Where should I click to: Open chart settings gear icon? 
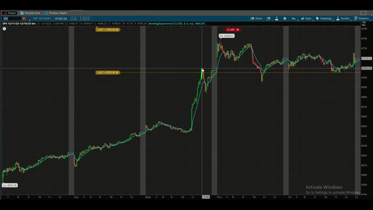point(285,18)
